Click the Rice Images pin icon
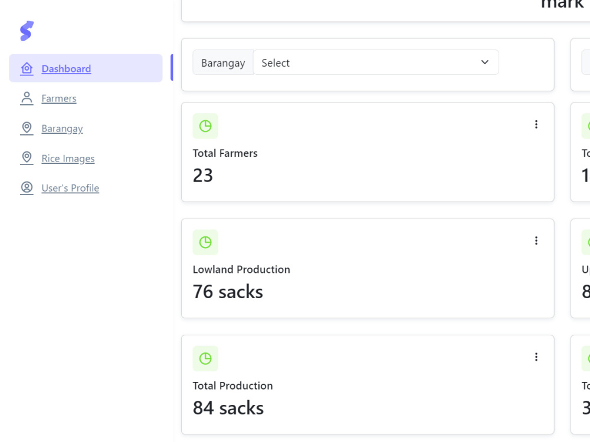This screenshot has width=590, height=442. (x=27, y=158)
